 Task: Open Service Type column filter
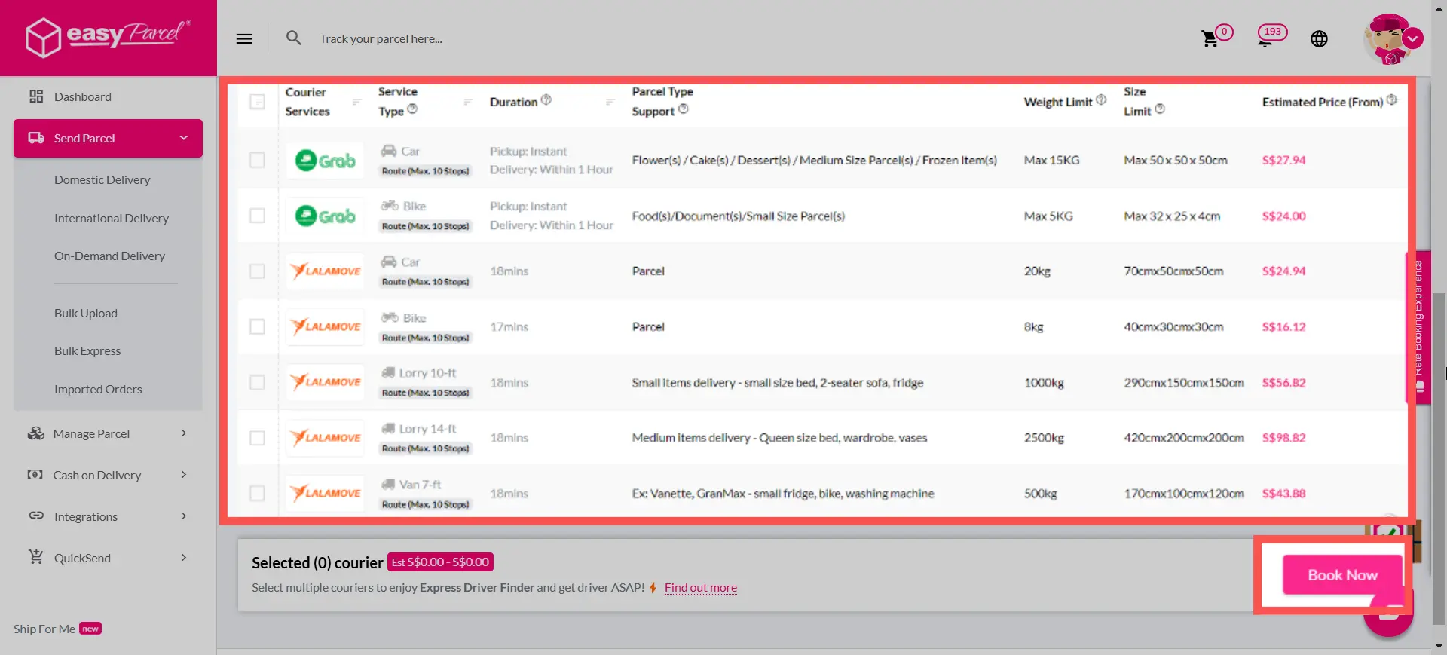(468, 102)
